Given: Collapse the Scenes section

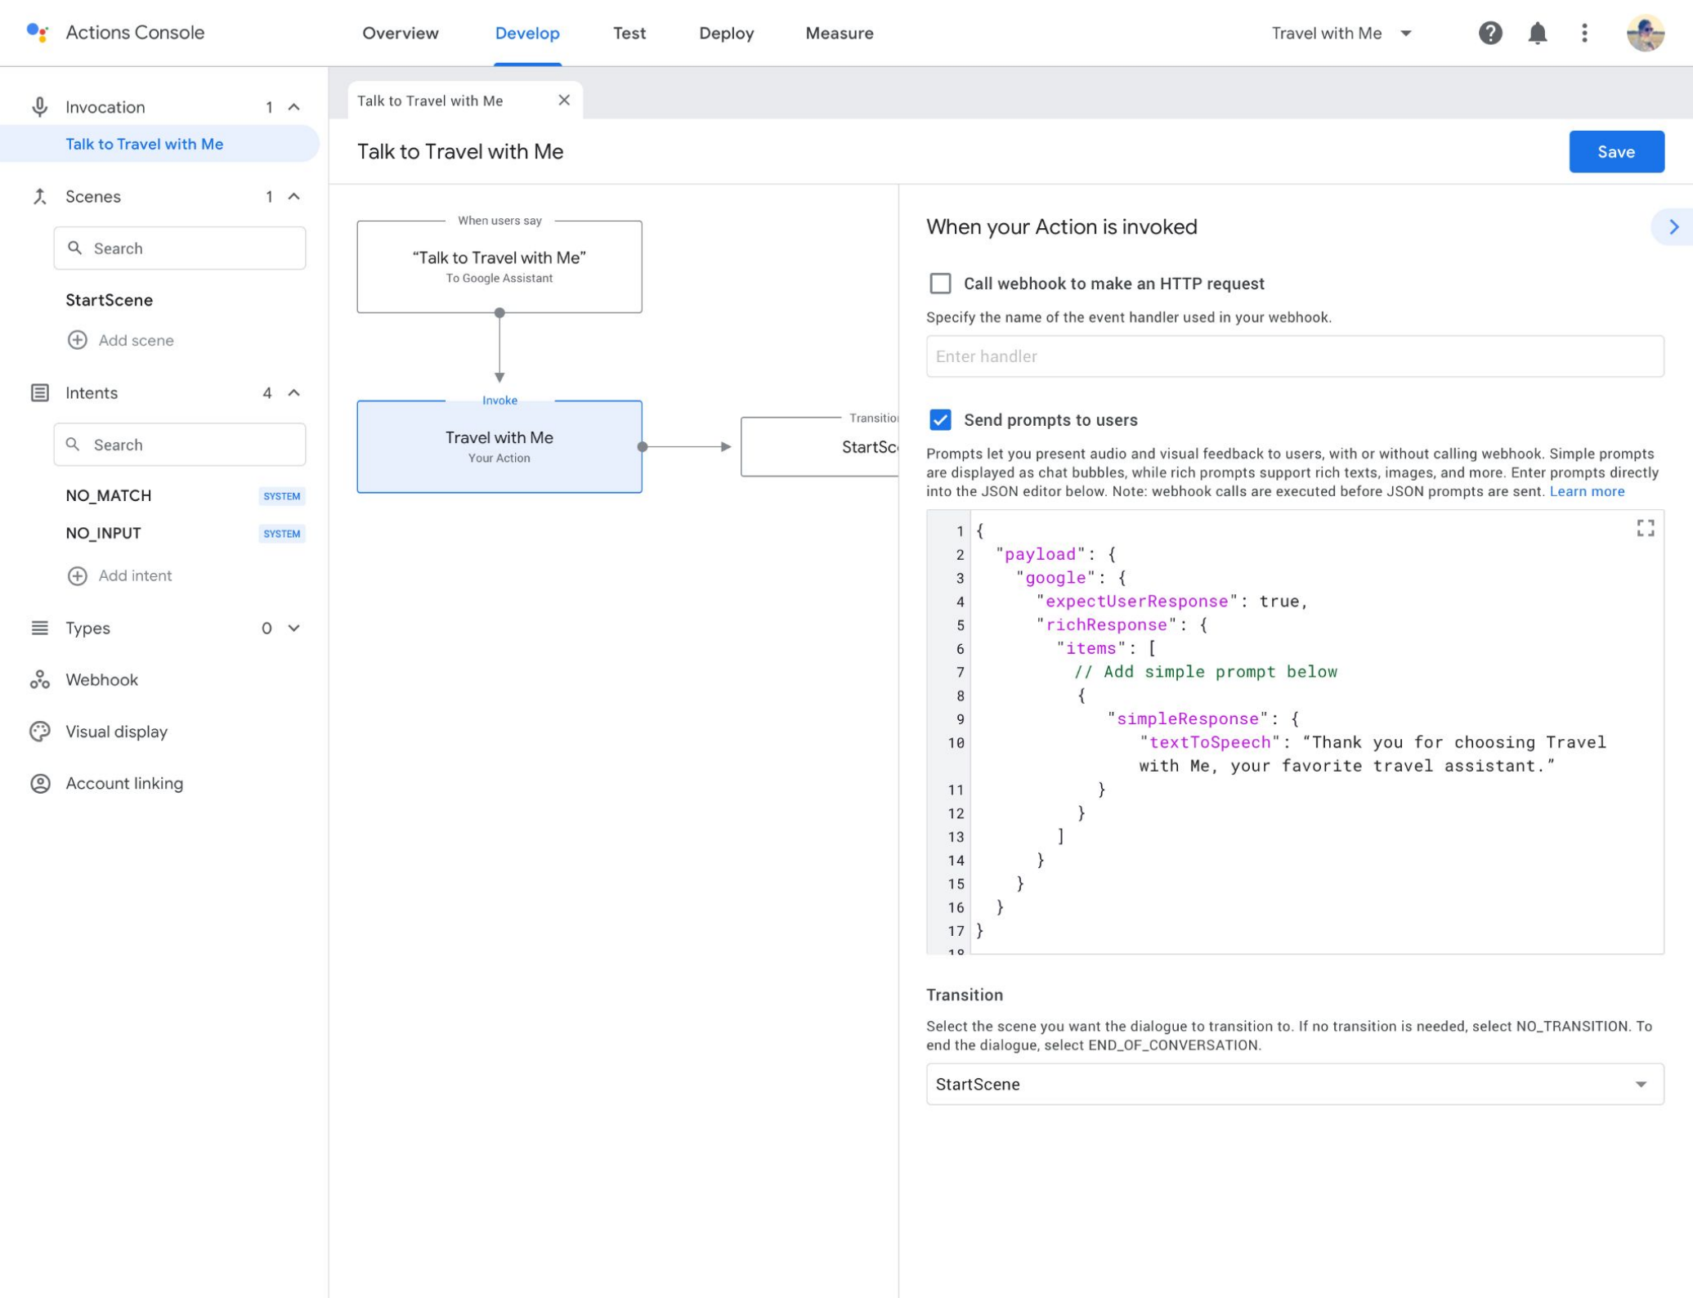Looking at the screenshot, I should (x=293, y=196).
